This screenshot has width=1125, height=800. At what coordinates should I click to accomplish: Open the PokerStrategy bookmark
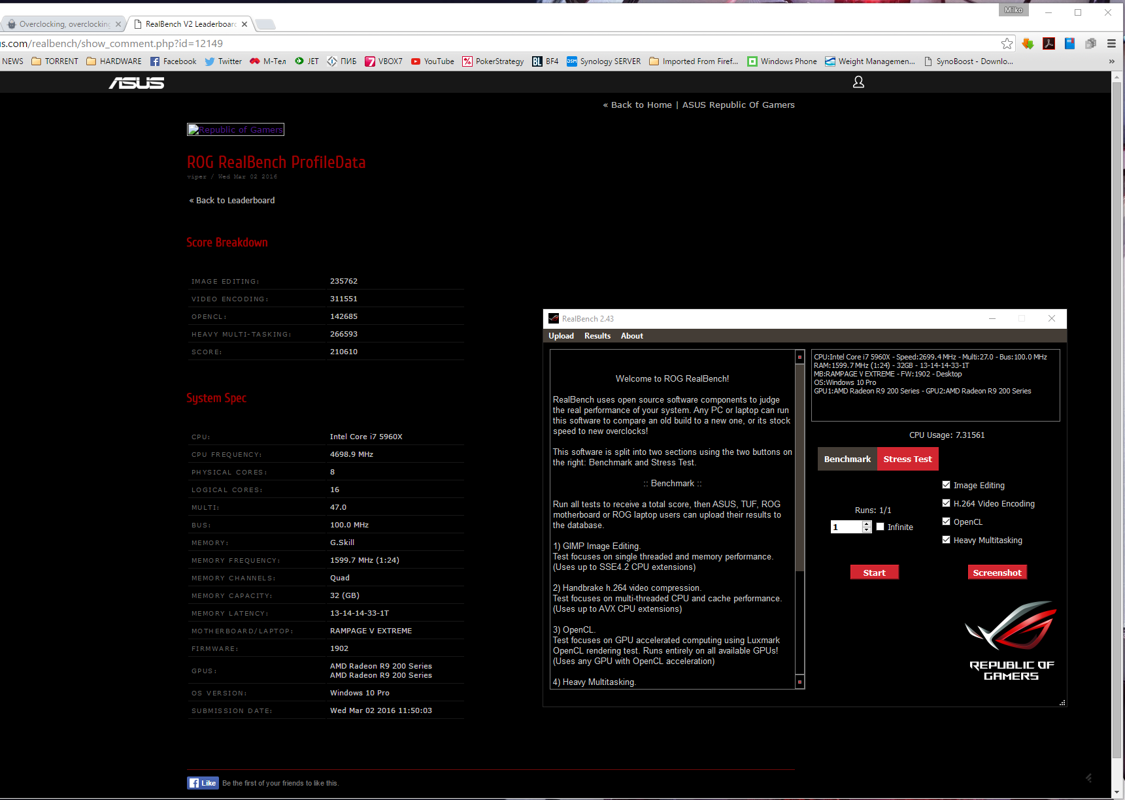click(x=493, y=61)
